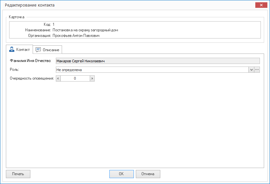Open the Описание tab
Image resolution: width=270 pixels, height=184 pixels.
pos(47,50)
